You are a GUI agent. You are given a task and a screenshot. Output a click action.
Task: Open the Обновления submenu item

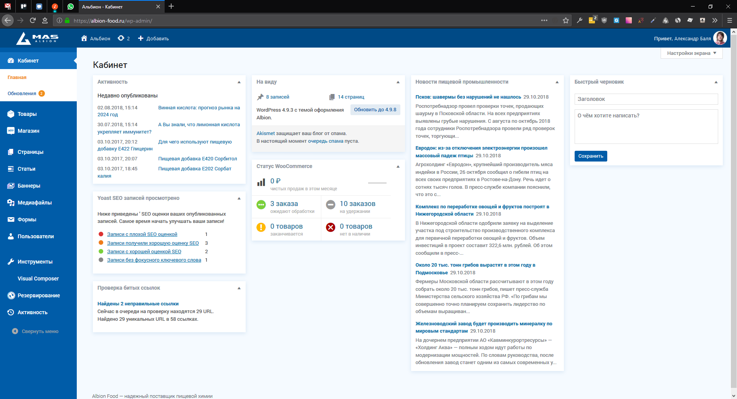coord(22,94)
